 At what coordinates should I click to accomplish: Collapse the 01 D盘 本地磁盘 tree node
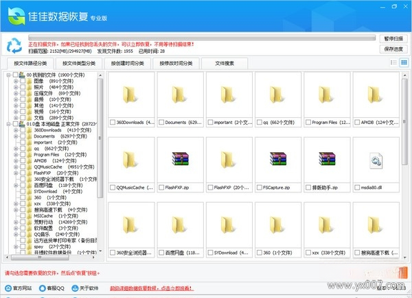[8, 124]
